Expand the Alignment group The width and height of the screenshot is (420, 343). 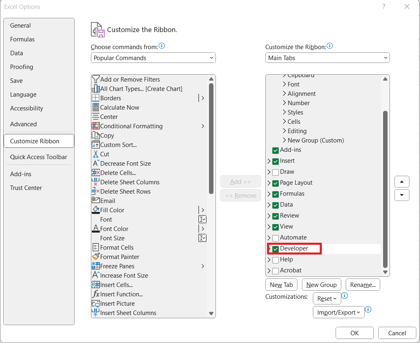[x=284, y=93]
